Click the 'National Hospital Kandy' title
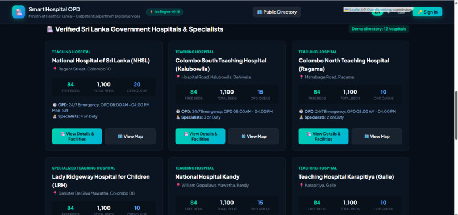 coord(207,177)
